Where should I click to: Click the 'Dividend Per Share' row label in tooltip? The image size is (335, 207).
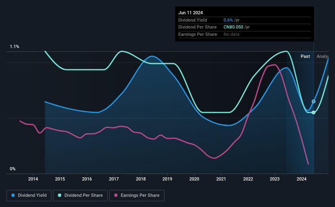pyautogui.click(x=197, y=27)
